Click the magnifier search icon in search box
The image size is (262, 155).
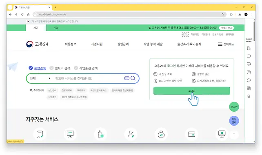tap(133, 78)
